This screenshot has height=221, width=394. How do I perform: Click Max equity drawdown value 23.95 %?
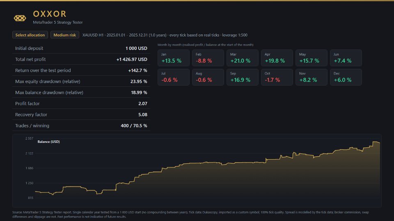(x=139, y=81)
